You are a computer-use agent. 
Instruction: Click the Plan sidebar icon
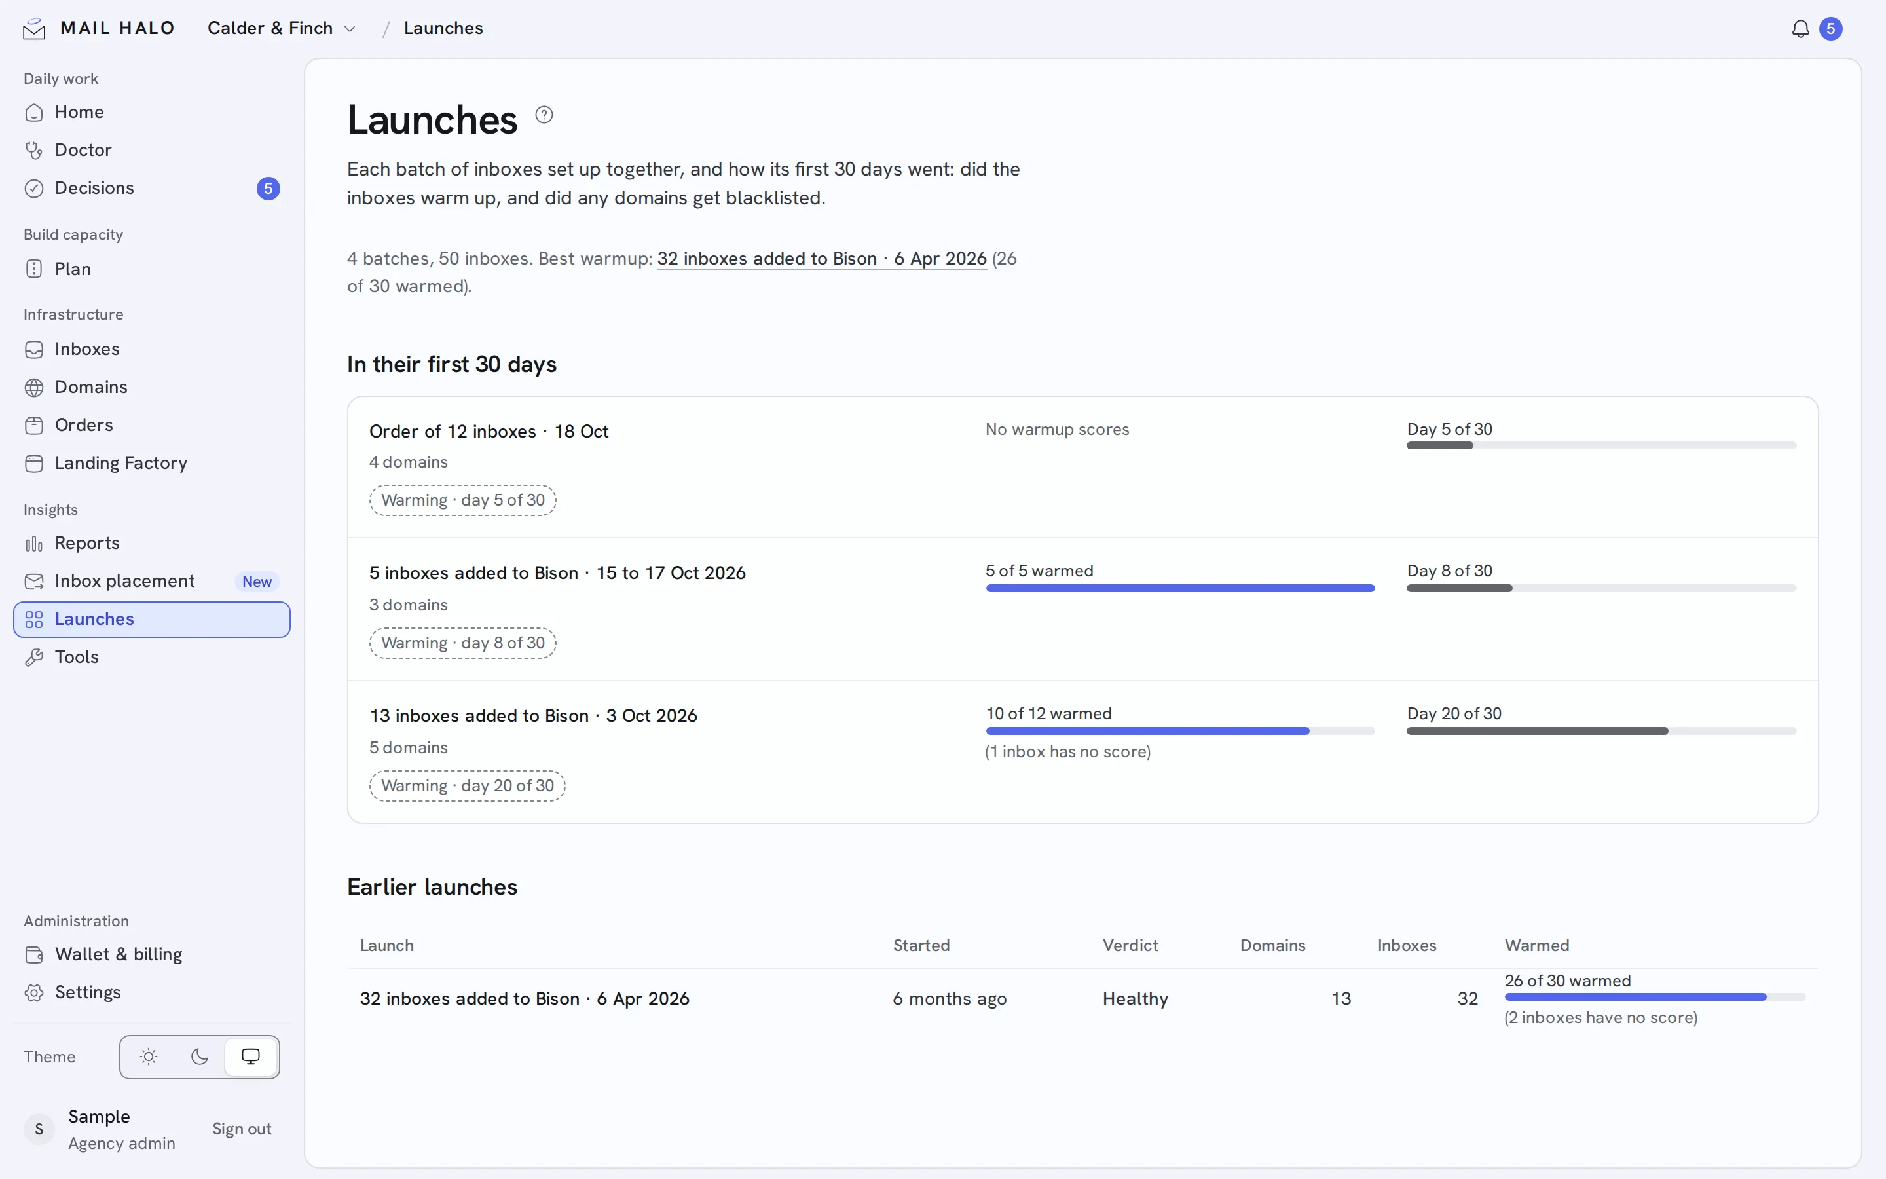click(x=33, y=269)
